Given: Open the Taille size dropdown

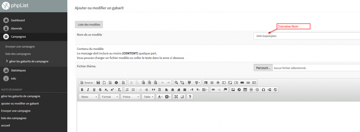Looking at the screenshot, I should [148, 97].
